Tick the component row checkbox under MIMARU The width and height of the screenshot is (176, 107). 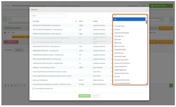[x=5, y=37]
